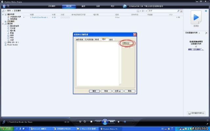Switch to the Windows Media Player taskbar button
Screen dimensions: 210x131
(x=111, y=129)
